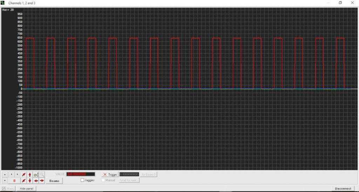This screenshot has height=192, width=359.
Task: Click the red VALUE readout field
Action: [x=81, y=174]
